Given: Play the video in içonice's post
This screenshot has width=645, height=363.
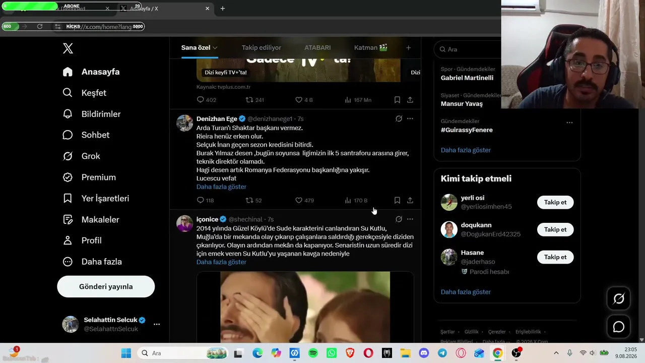Looking at the screenshot, I should [x=305, y=307].
